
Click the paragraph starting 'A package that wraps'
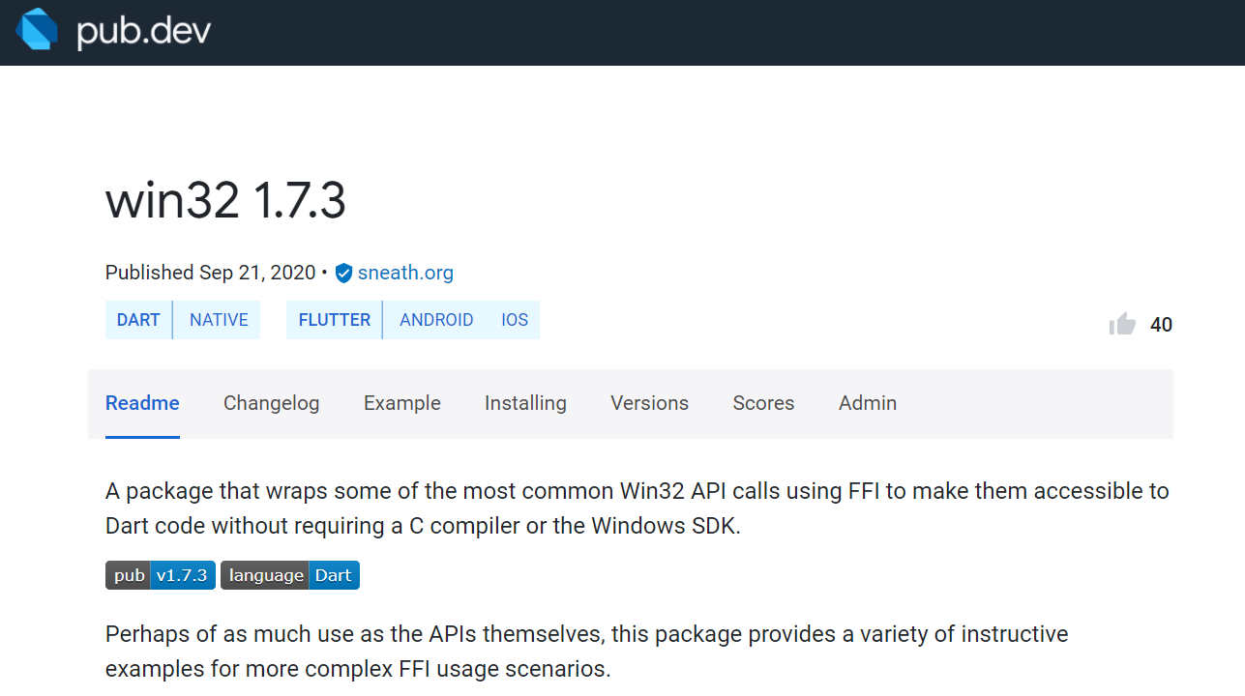point(637,508)
